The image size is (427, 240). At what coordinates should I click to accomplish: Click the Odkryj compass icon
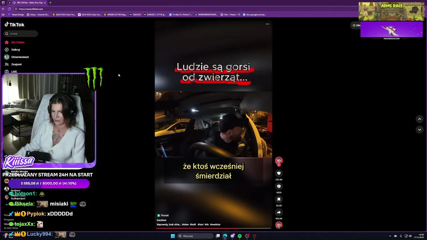tap(7, 50)
